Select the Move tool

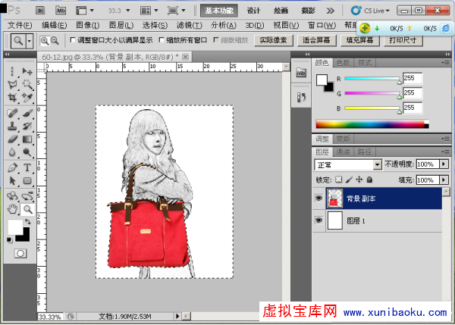27,70
